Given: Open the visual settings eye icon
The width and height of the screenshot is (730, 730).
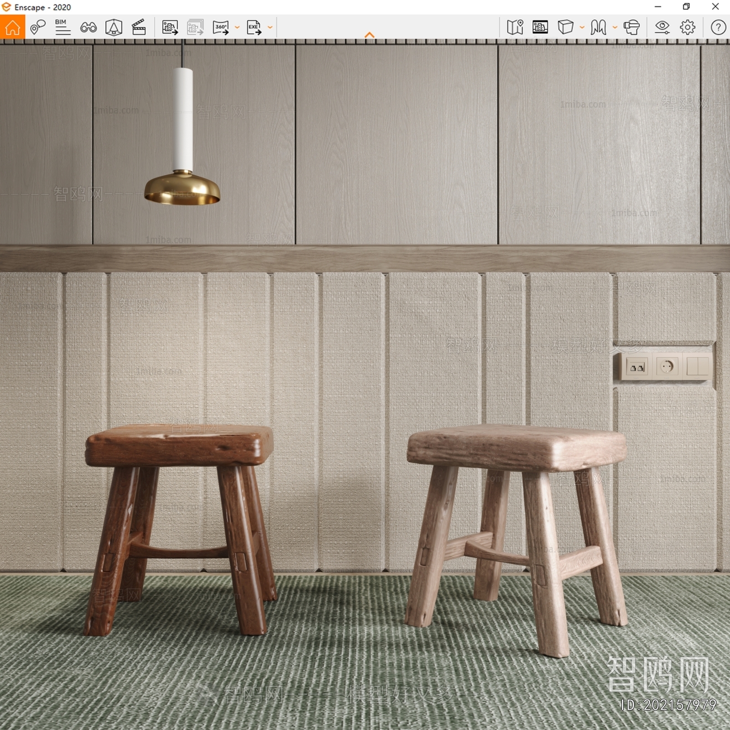Looking at the screenshot, I should [x=662, y=28].
